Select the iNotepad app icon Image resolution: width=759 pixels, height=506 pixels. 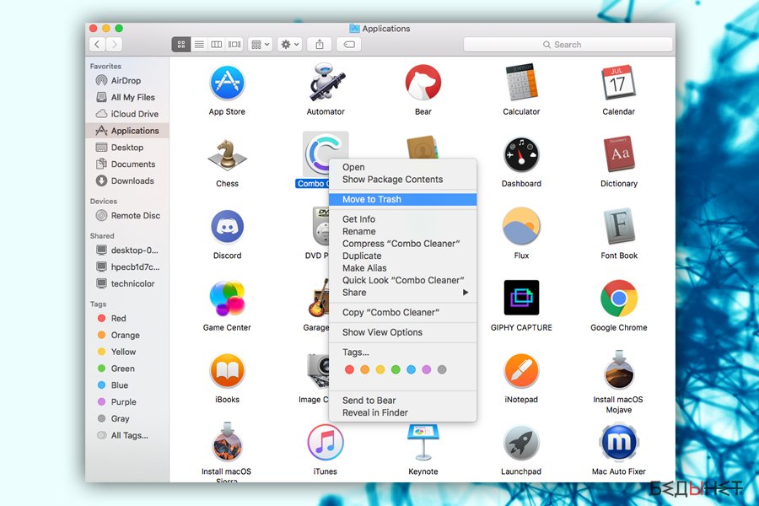coord(521,370)
